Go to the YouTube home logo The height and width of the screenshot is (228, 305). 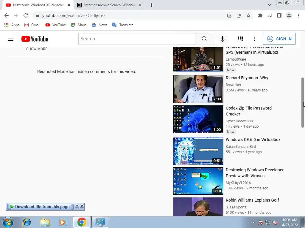[35, 39]
